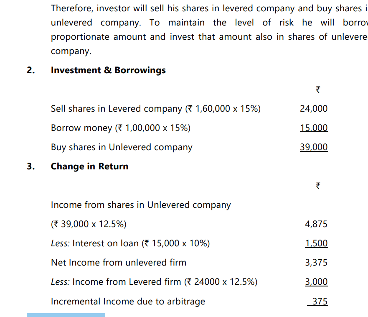Click 'Less: Income from Levered firm' line

click(154, 282)
